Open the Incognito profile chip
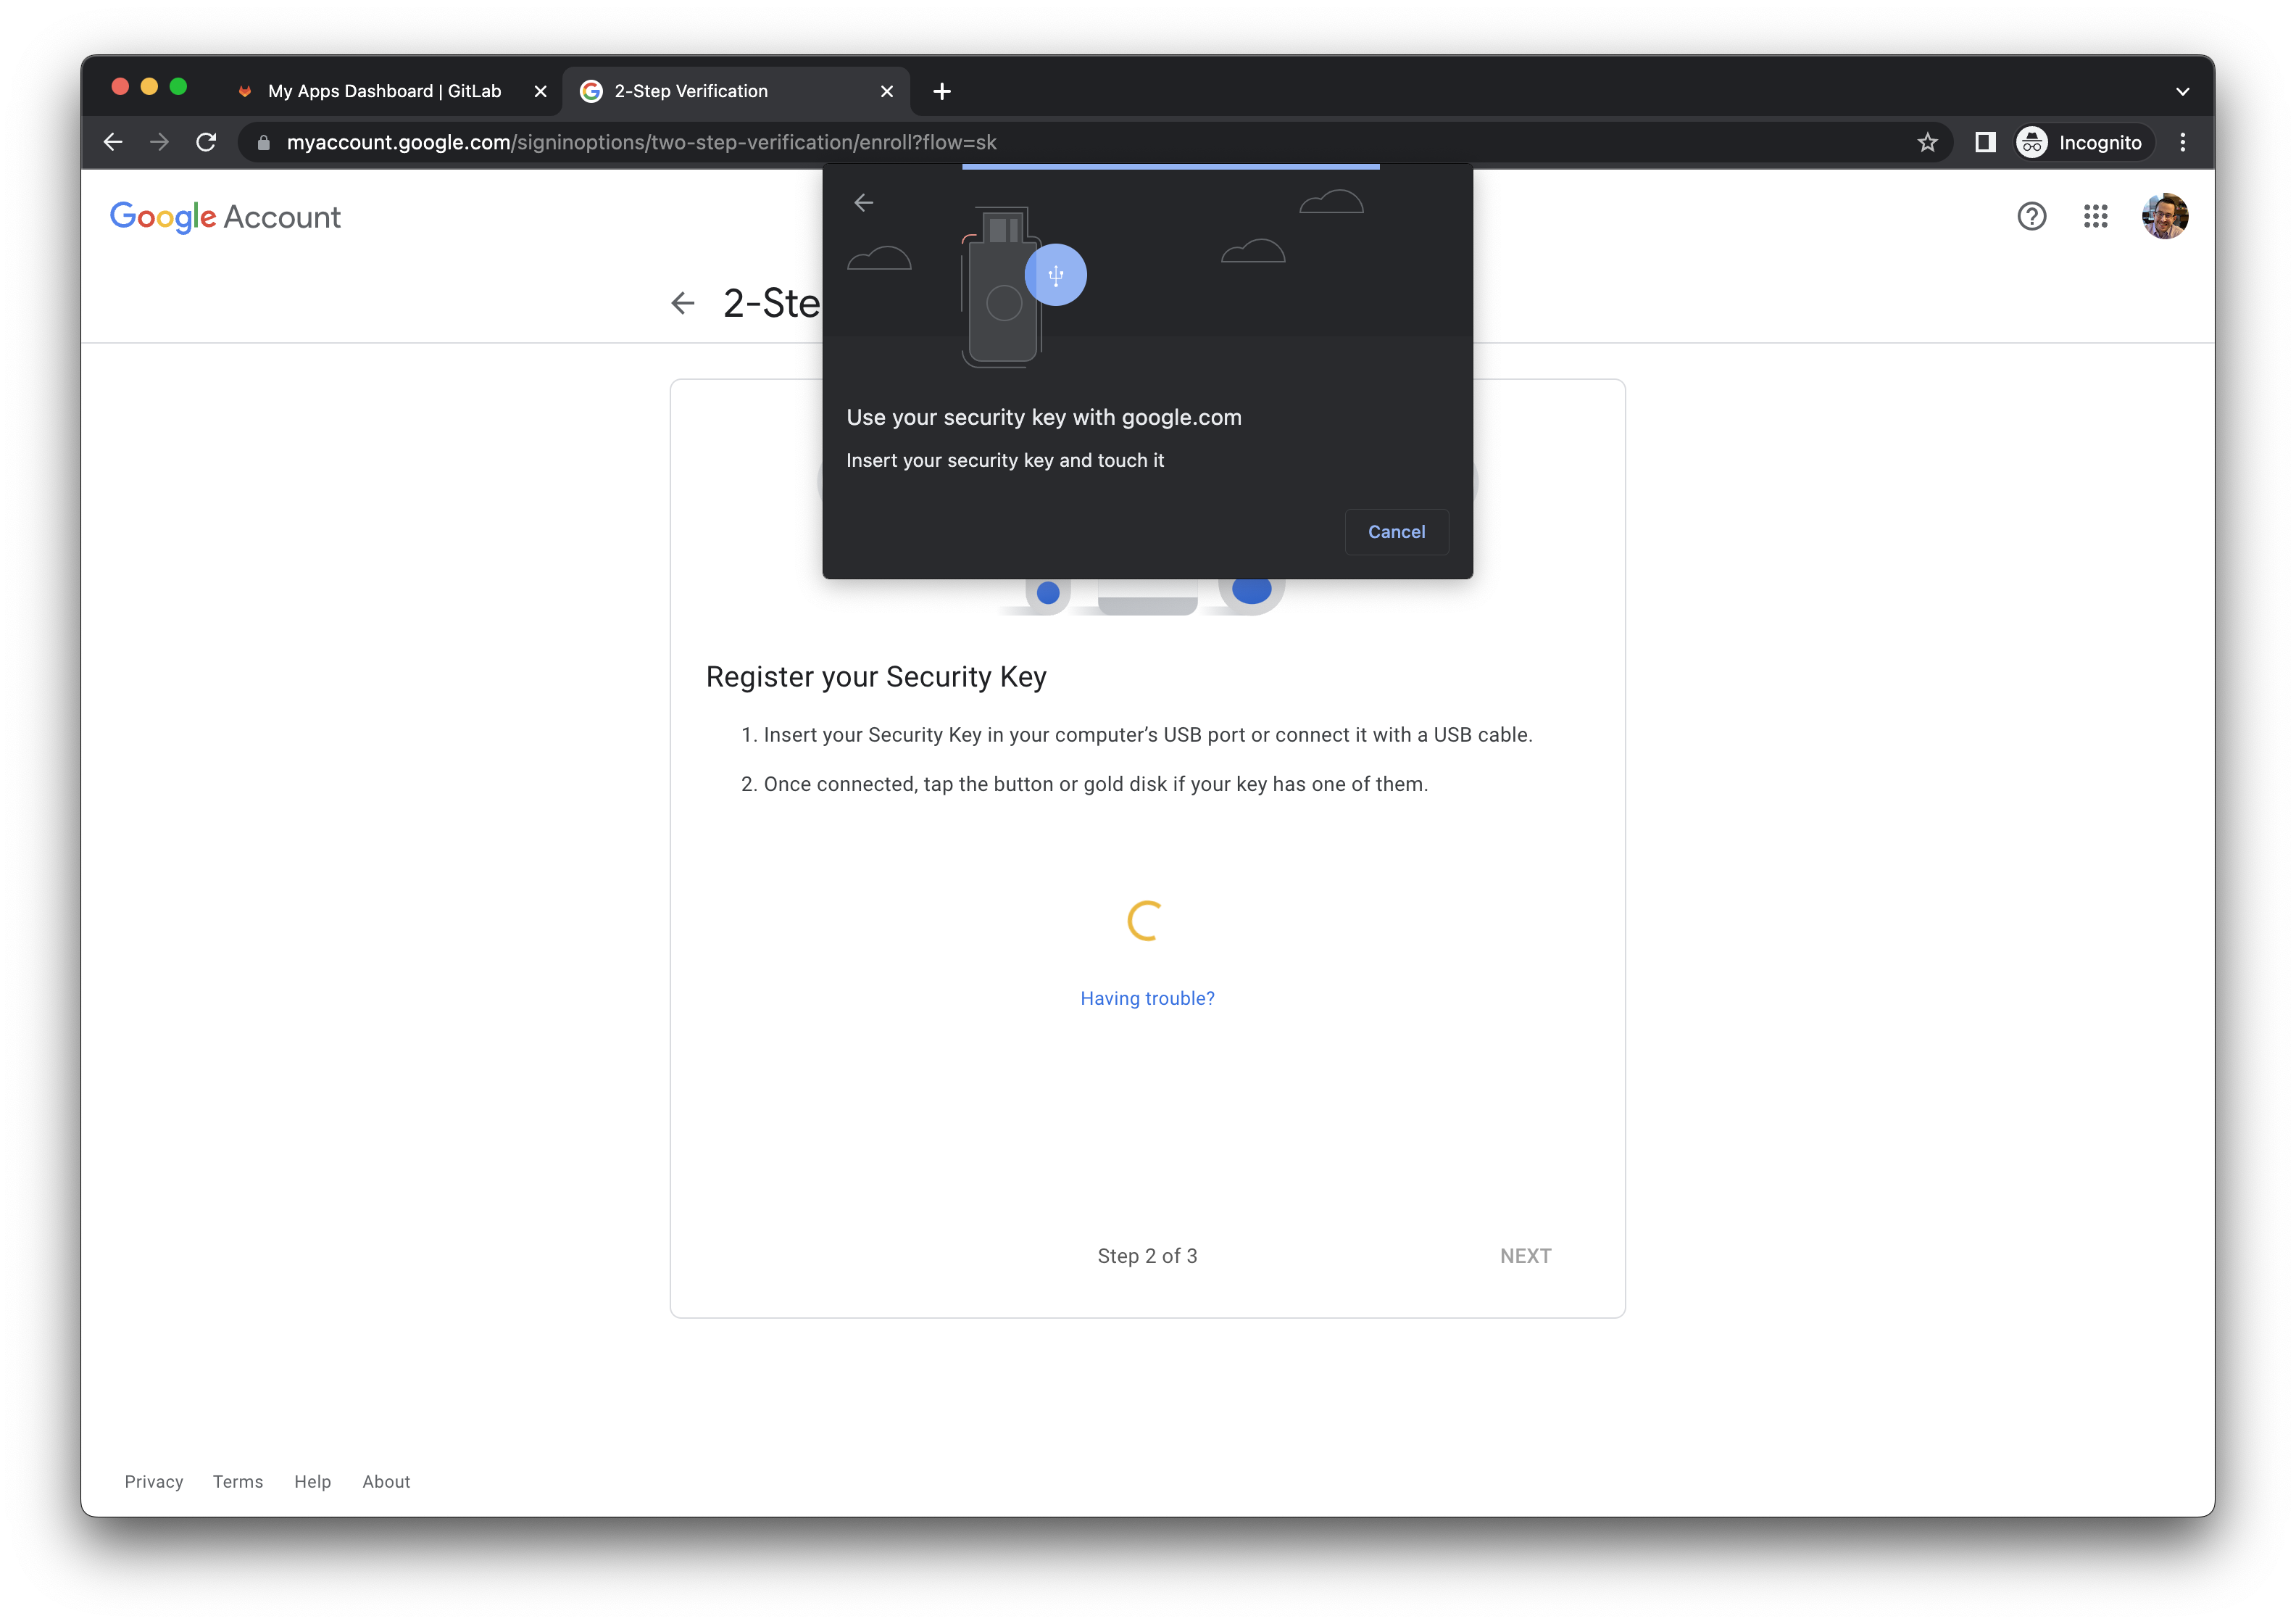The width and height of the screenshot is (2296, 1624). point(2083,142)
